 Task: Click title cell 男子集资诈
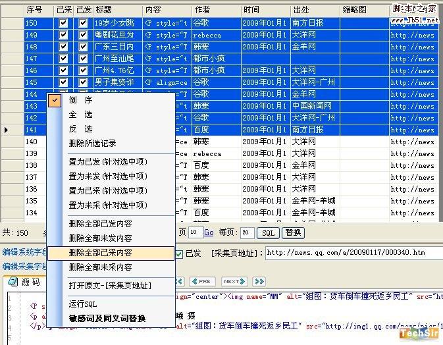pos(118,82)
